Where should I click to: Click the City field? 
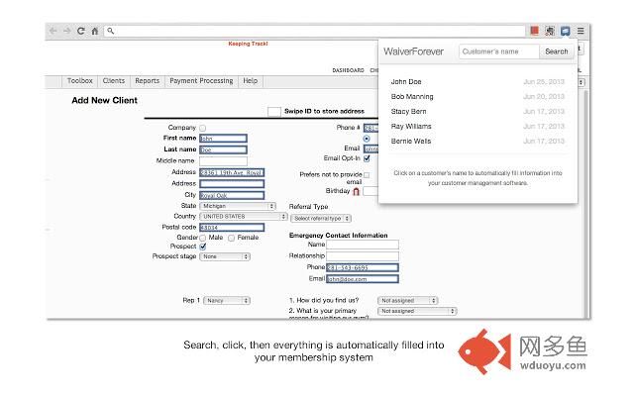[x=232, y=195]
